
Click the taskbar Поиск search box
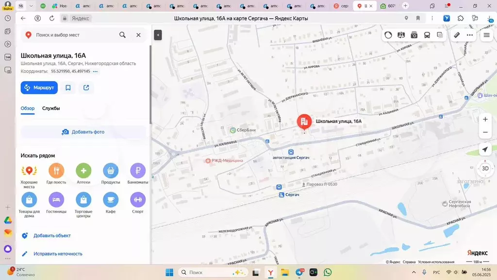point(213,272)
